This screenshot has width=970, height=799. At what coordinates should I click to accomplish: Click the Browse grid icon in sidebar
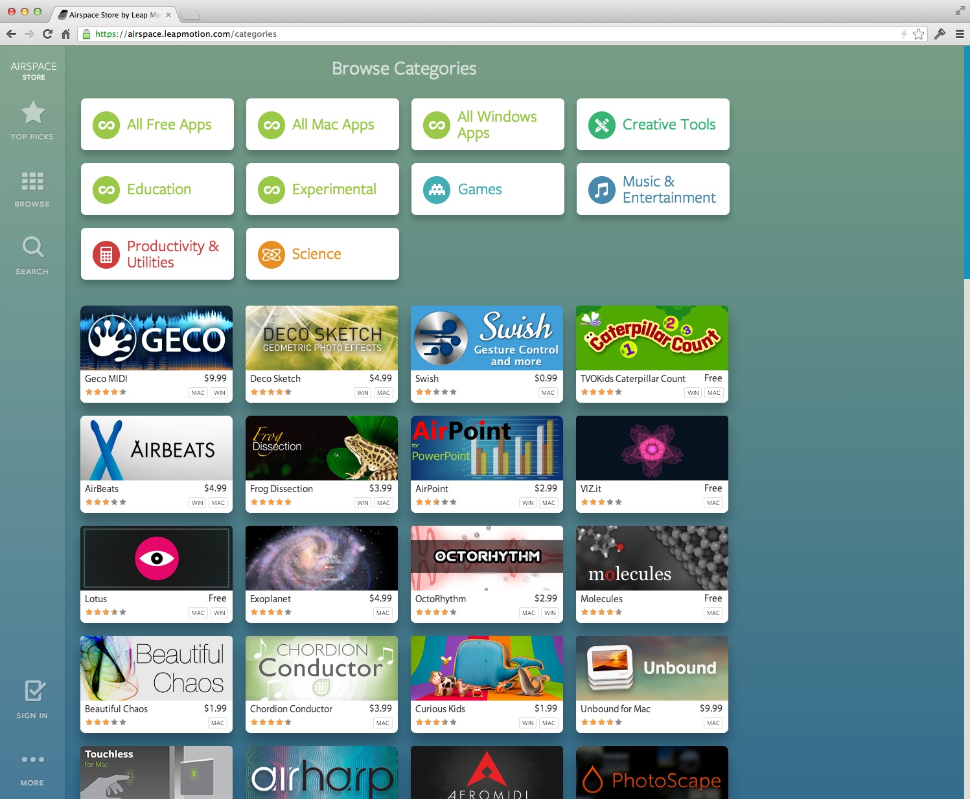click(32, 181)
